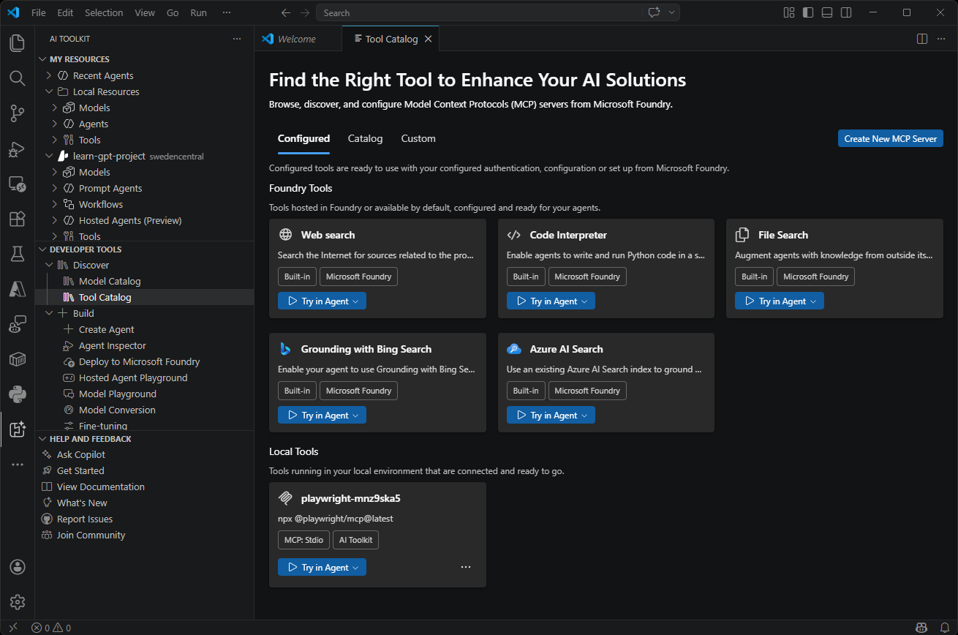This screenshot has width=958, height=635.
Task: Open the Testing beaker view
Action: (x=17, y=254)
